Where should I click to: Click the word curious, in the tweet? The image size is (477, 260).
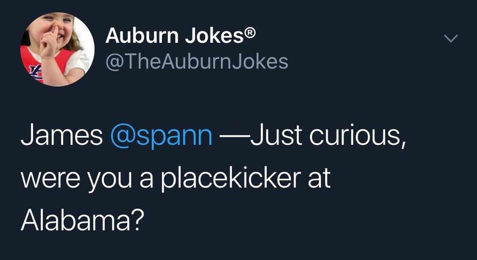point(356,138)
